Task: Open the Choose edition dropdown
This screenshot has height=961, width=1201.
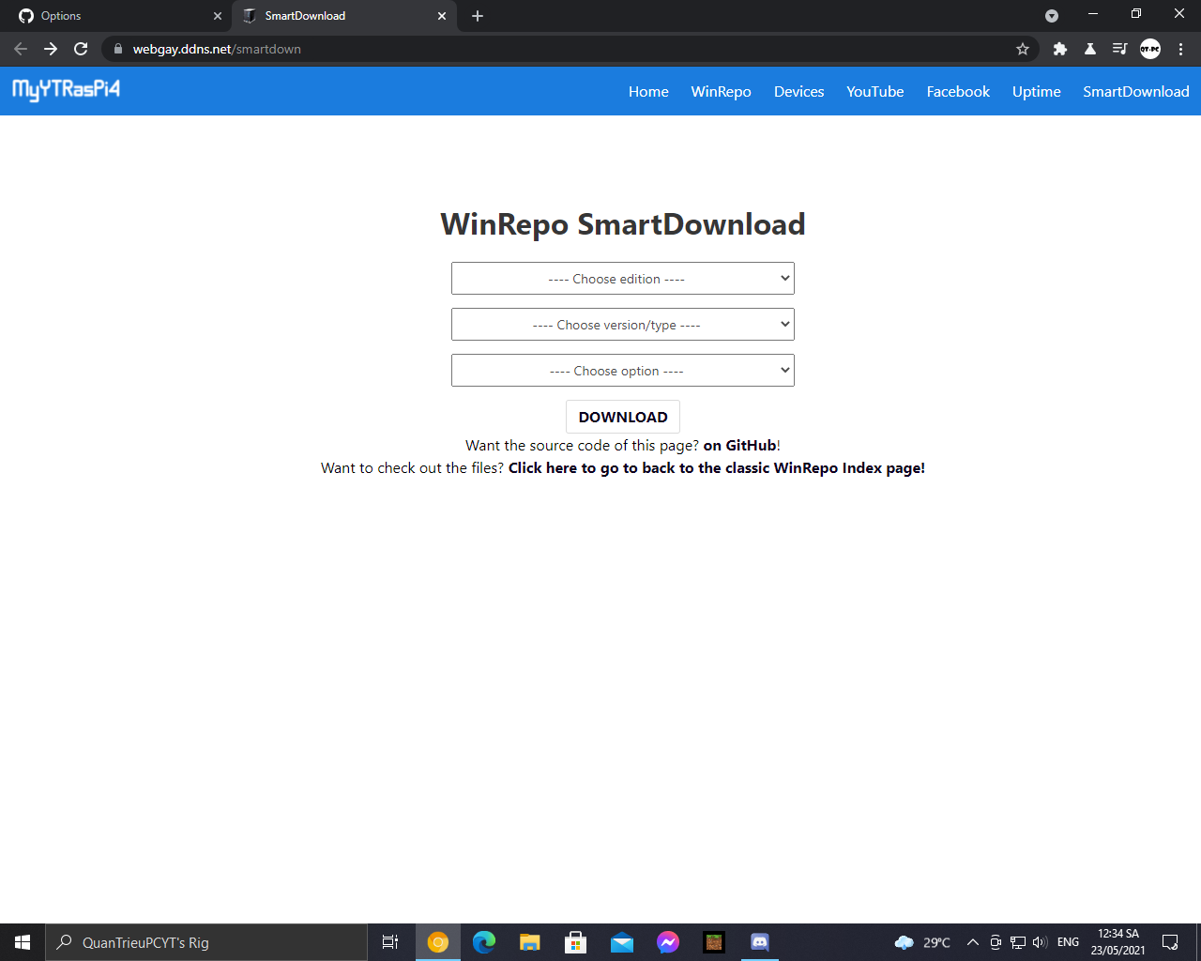Action: (622, 278)
